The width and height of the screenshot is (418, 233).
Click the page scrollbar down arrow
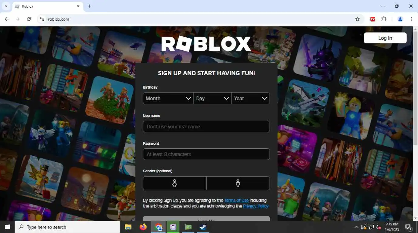point(415,218)
